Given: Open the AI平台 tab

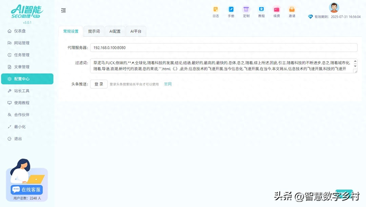Looking at the screenshot, I should coord(136,31).
